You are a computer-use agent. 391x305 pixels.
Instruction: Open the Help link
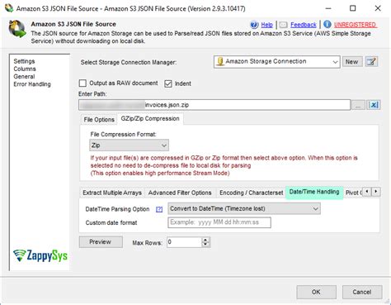[266, 25]
